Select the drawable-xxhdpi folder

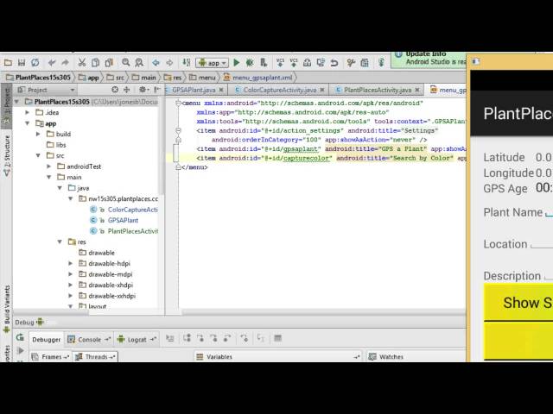pyautogui.click(x=107, y=296)
